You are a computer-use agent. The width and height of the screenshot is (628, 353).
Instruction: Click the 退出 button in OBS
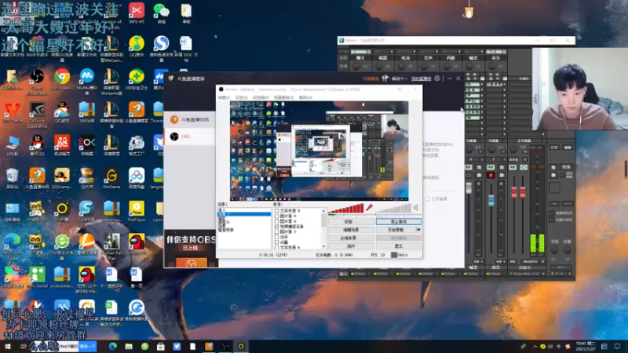tap(398, 246)
